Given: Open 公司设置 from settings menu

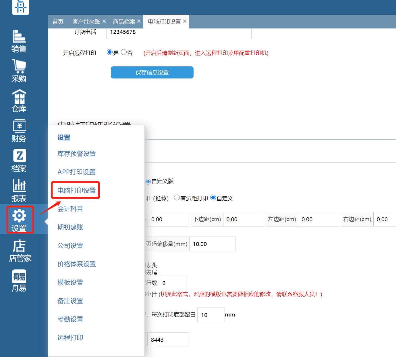Looking at the screenshot, I should point(70,246).
